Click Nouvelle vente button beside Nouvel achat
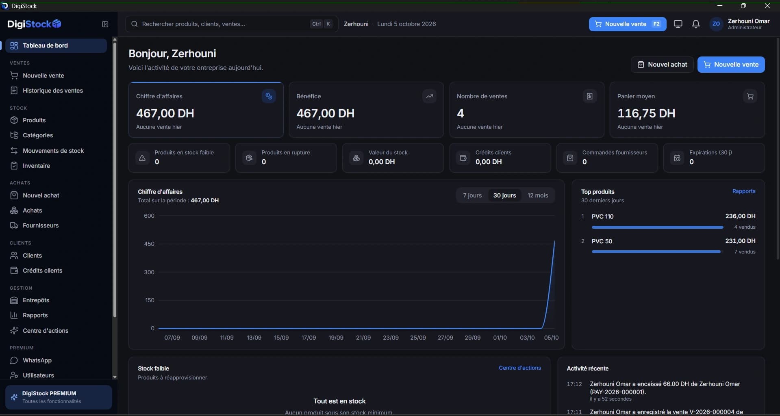This screenshot has width=780, height=416. pyautogui.click(x=731, y=65)
